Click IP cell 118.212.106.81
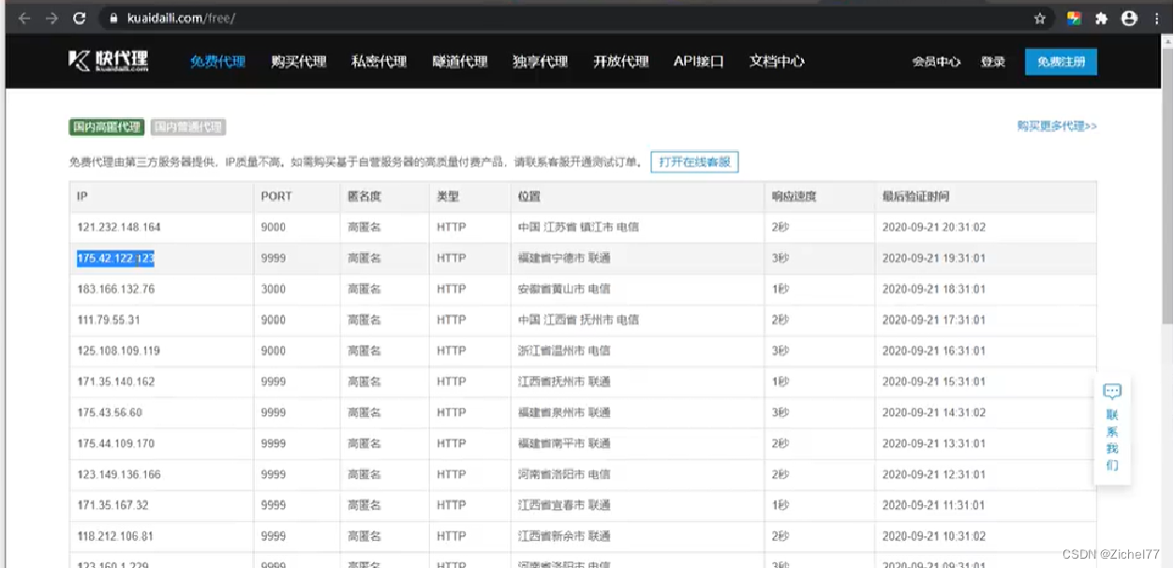1174x568 pixels. point(115,537)
